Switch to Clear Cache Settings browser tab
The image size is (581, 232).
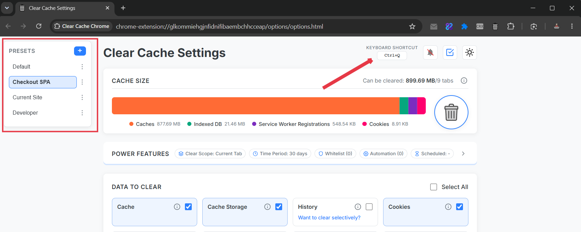click(65, 8)
